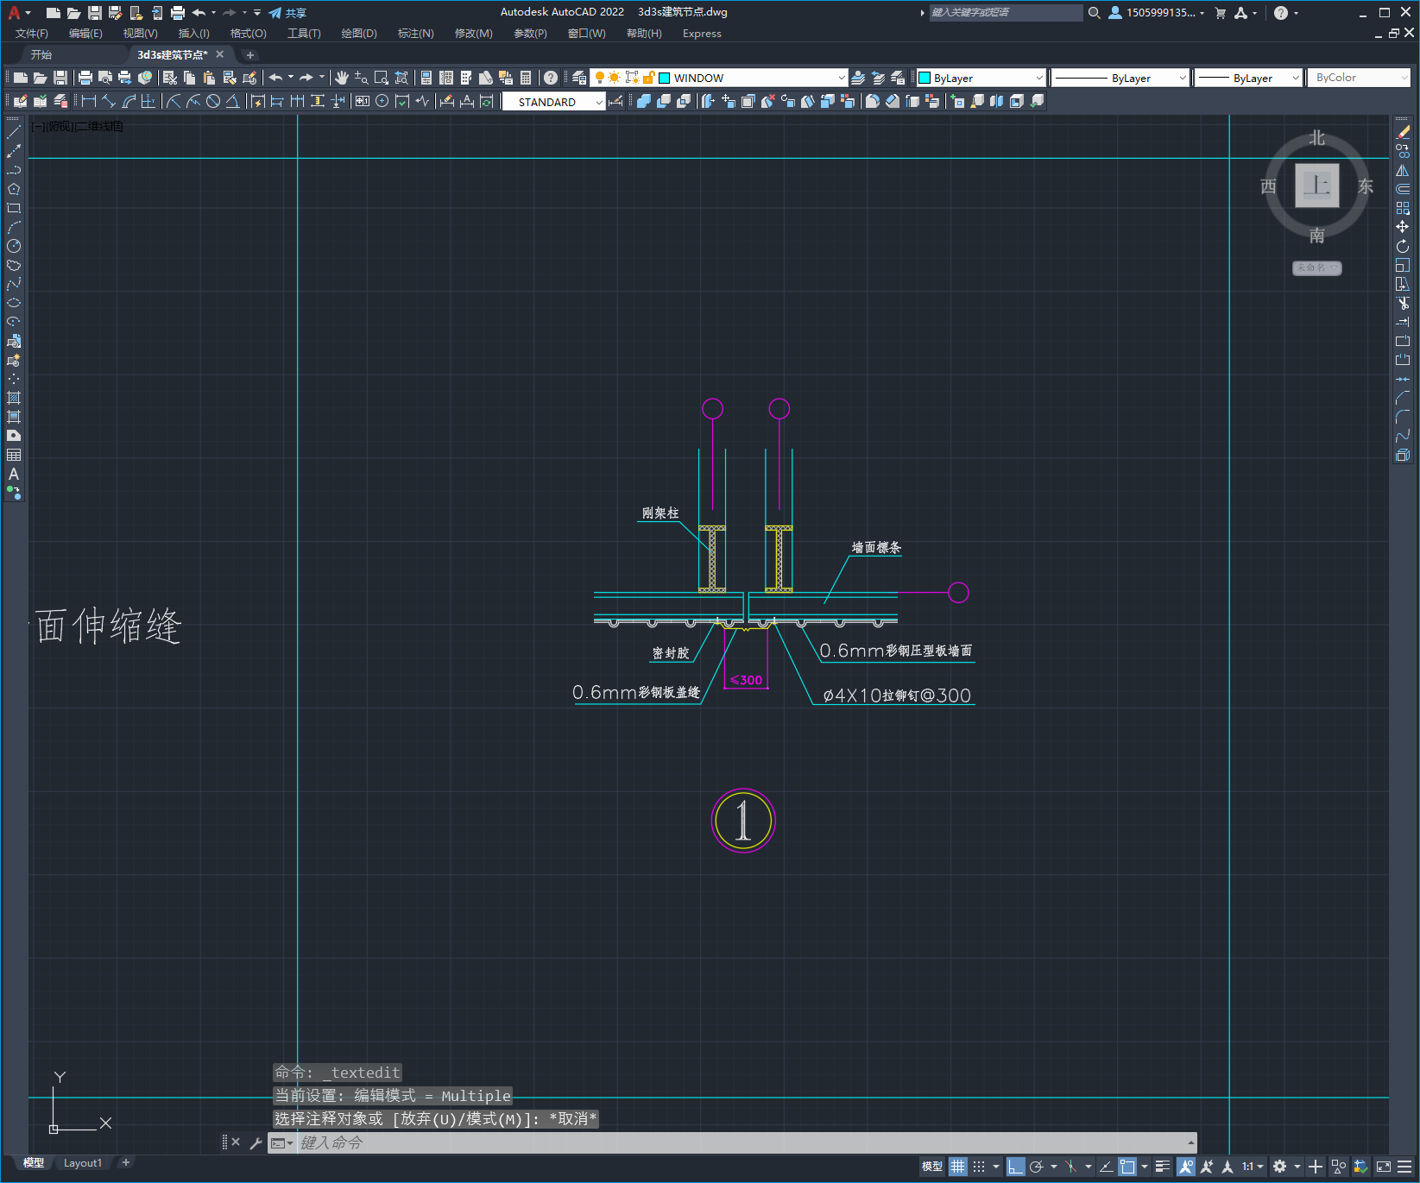Viewport: 1420px width, 1183px height.
Task: Open the Express menu
Action: click(x=702, y=34)
